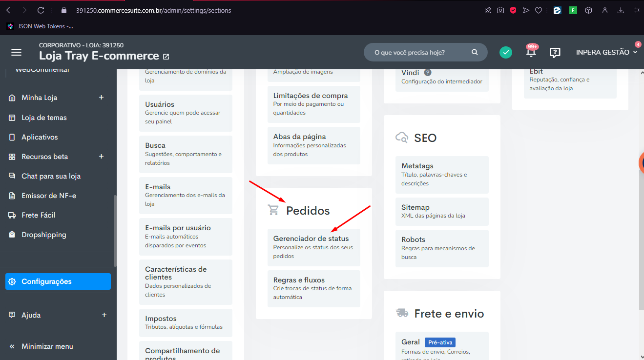Click the blue e extension icon

pos(557,10)
